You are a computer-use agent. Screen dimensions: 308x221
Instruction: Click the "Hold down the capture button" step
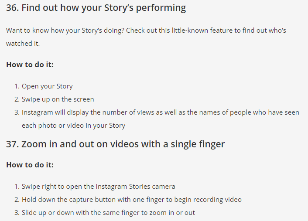point(131,200)
